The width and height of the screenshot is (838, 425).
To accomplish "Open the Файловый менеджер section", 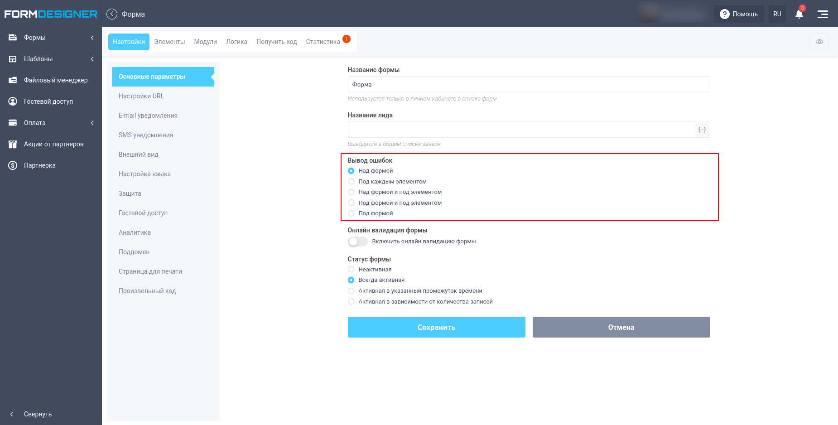I will tap(55, 80).
